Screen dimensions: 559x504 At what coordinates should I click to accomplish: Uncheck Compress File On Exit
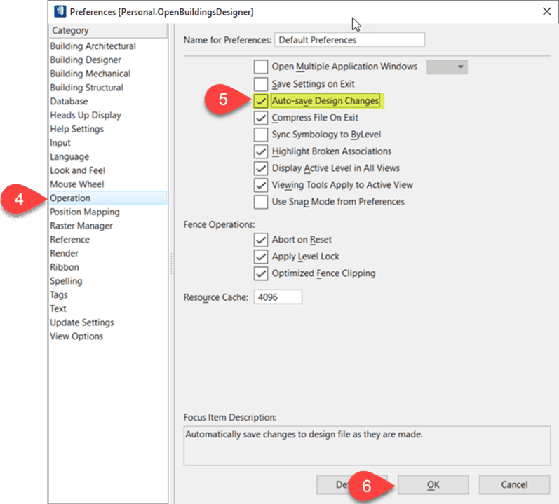click(x=261, y=118)
